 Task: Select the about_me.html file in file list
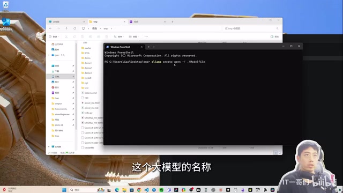pos(91,102)
